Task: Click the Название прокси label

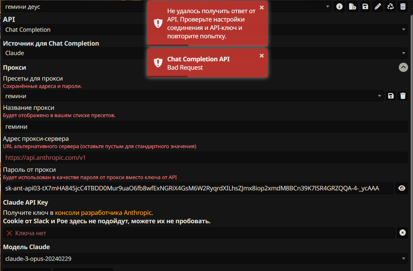Action: [x=28, y=108]
